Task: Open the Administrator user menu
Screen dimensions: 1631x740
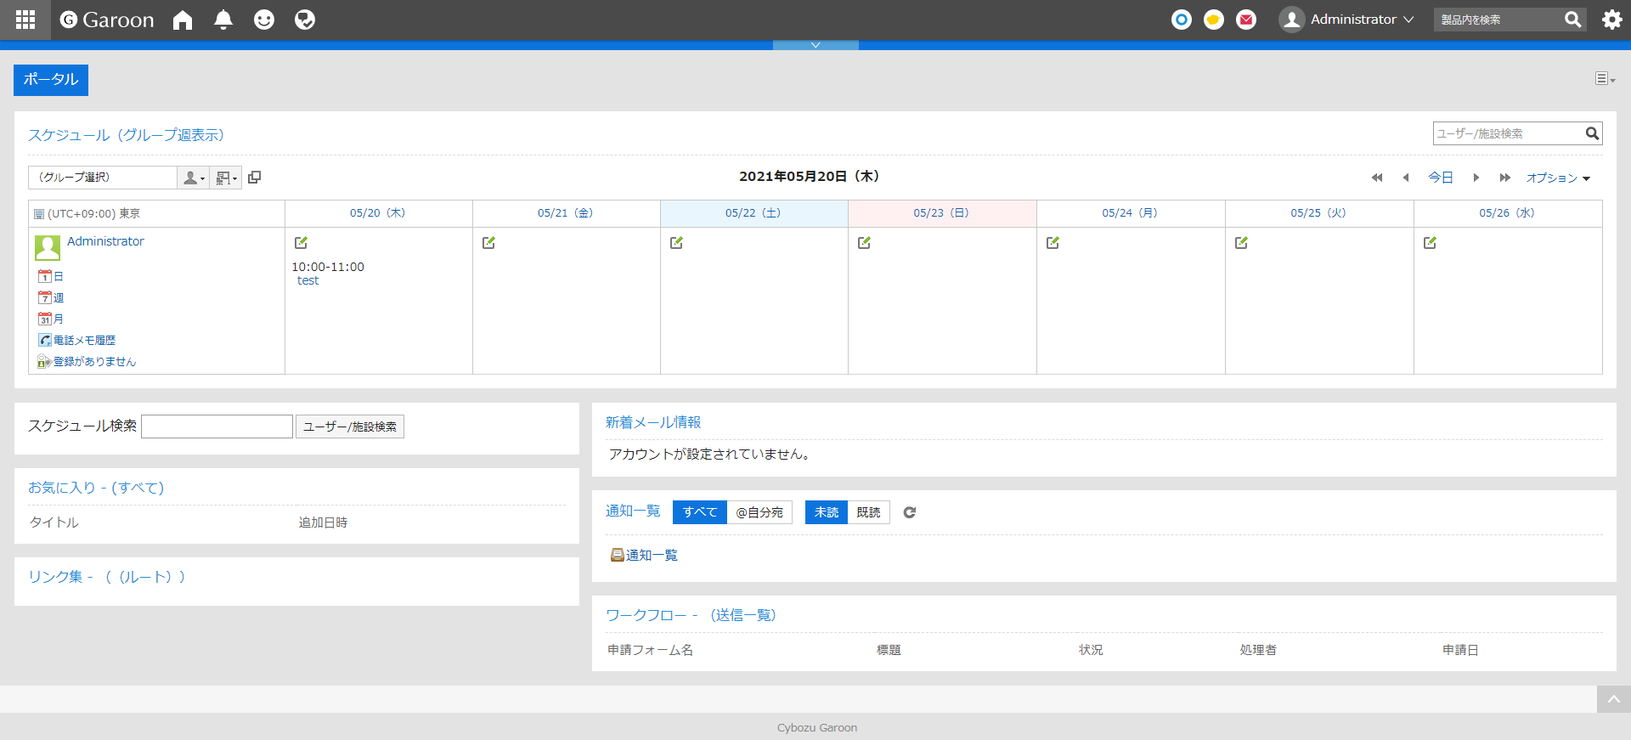Action: (1346, 20)
